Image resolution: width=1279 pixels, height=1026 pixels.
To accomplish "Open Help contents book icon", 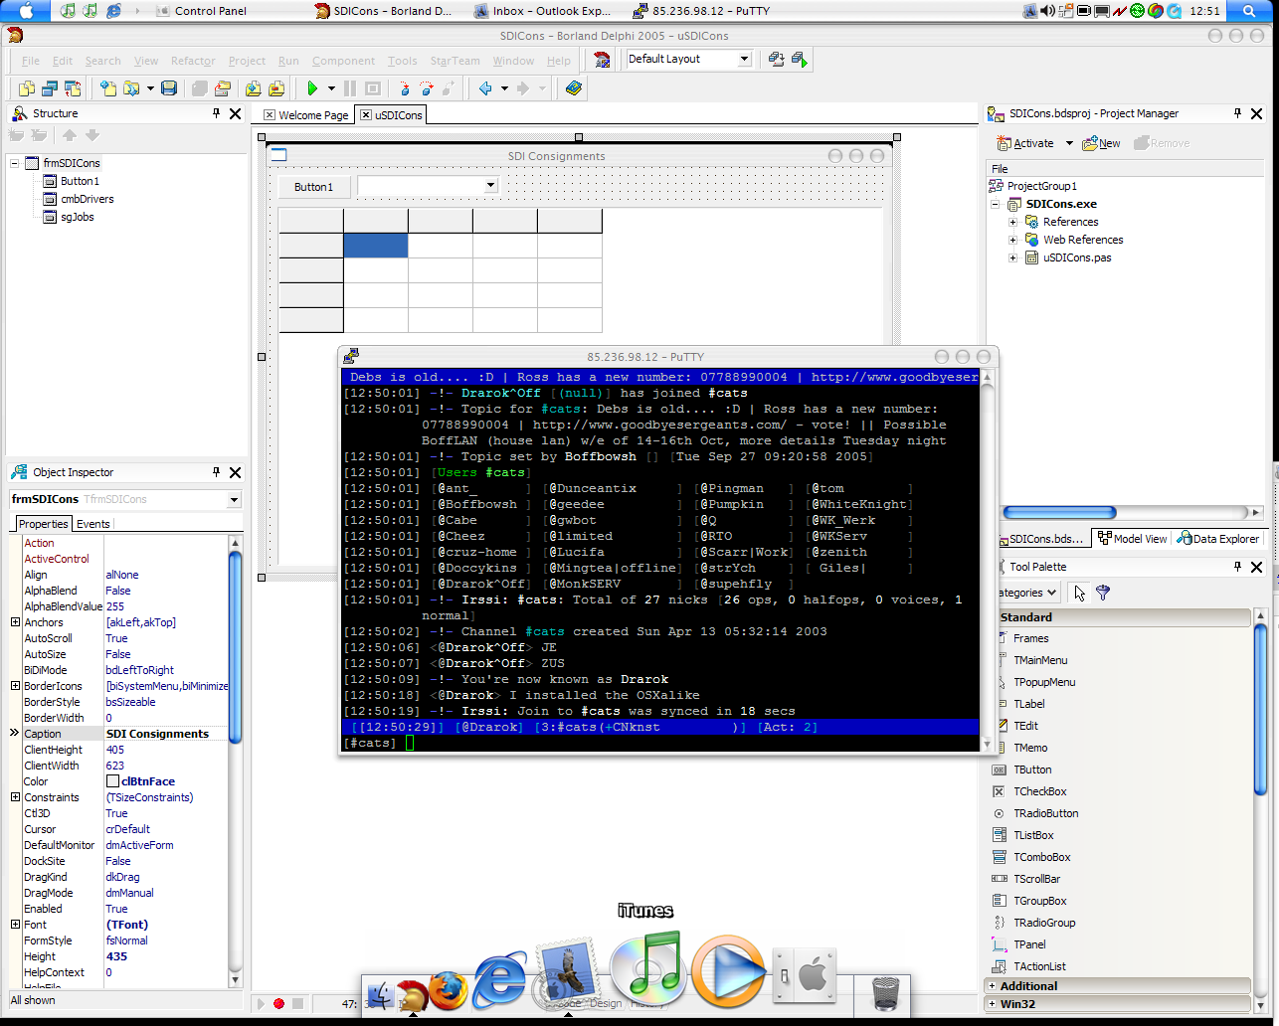I will coord(573,88).
